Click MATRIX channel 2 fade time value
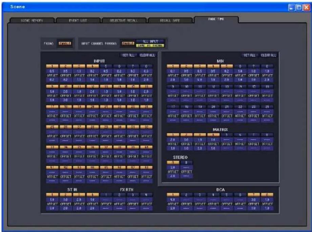The width and height of the screenshot is (312, 232). click(x=186, y=140)
